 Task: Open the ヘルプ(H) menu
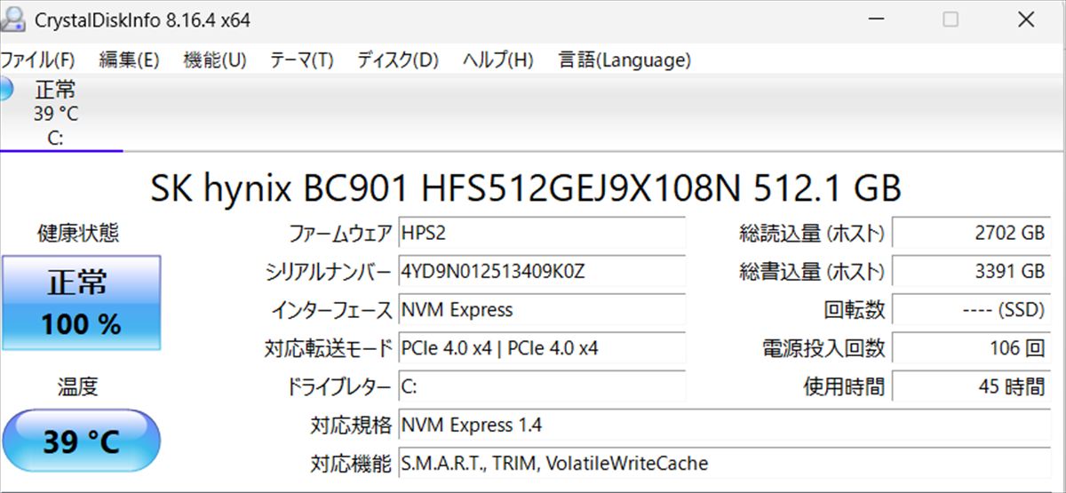(x=497, y=60)
